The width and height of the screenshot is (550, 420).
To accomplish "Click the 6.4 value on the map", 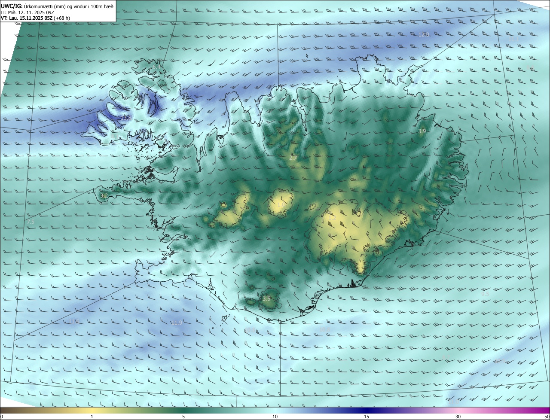I will 156,67.
